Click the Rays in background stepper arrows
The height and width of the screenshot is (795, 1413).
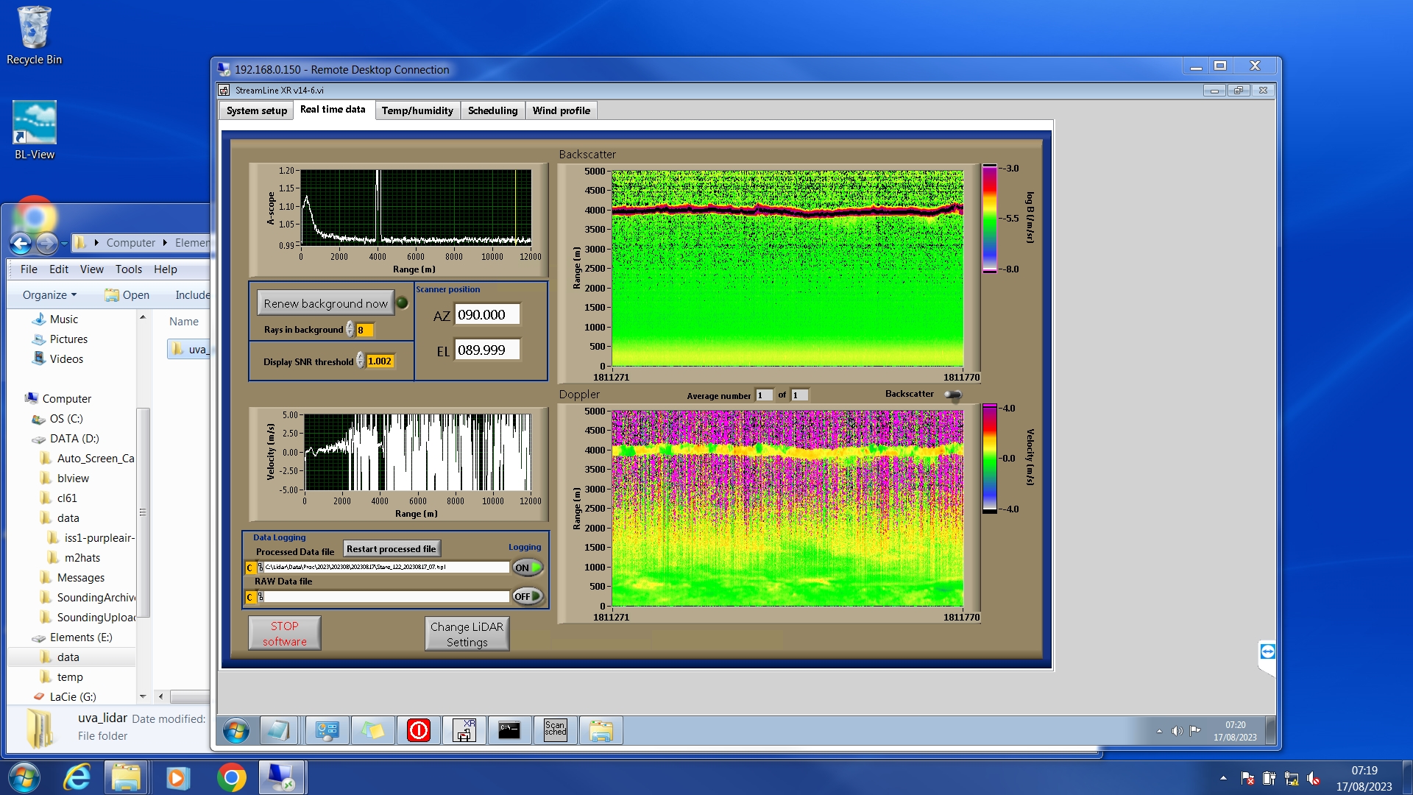point(350,330)
